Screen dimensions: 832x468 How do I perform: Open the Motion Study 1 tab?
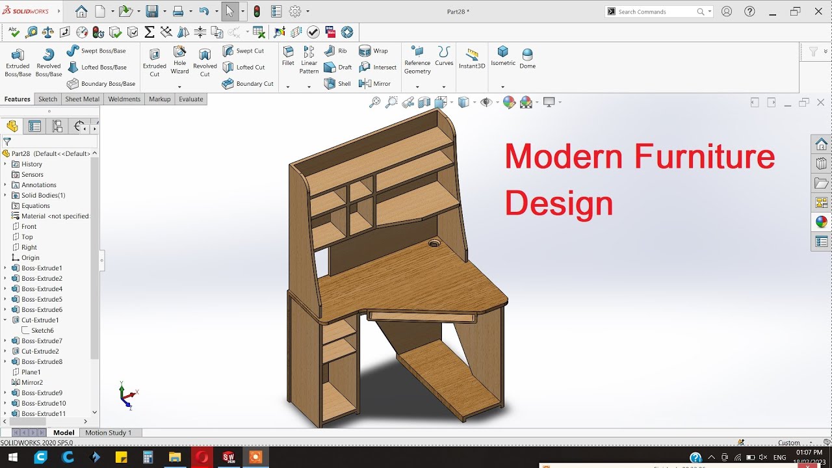(x=108, y=433)
